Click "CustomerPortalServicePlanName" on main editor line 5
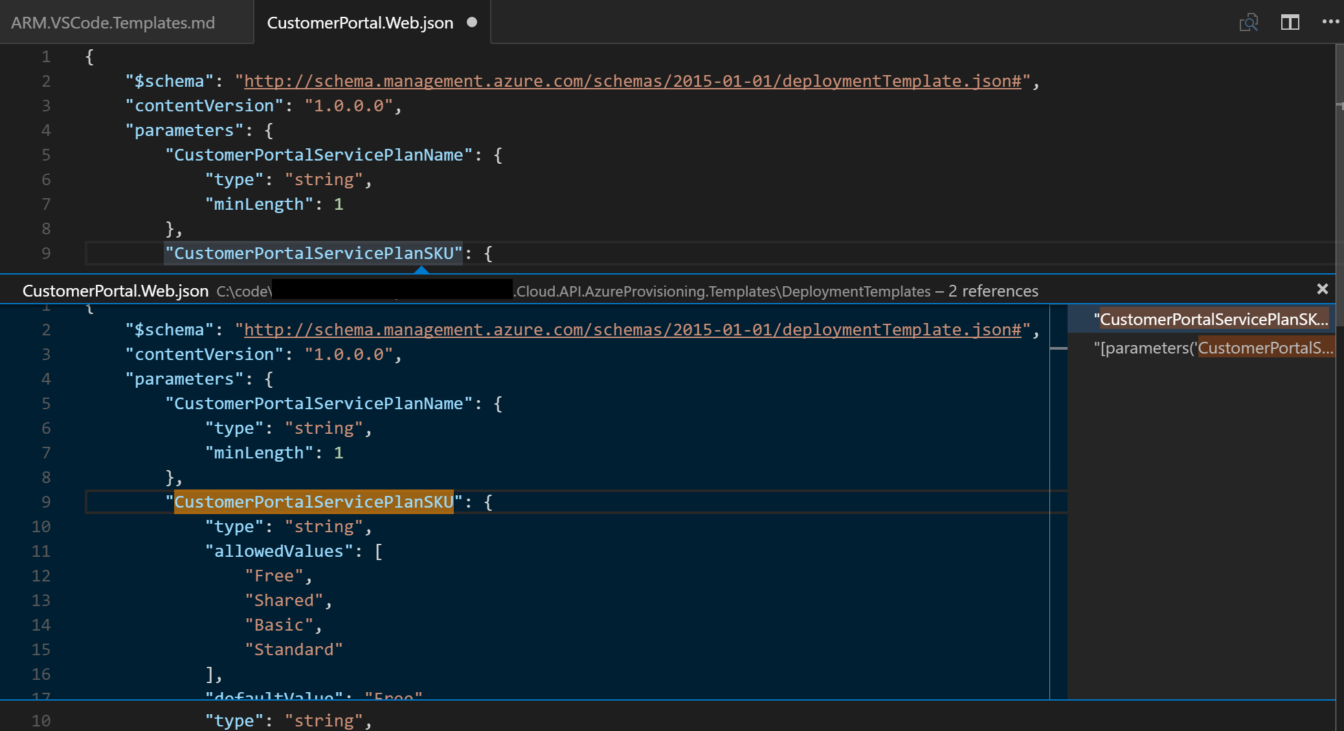1344x731 pixels. [x=319, y=155]
